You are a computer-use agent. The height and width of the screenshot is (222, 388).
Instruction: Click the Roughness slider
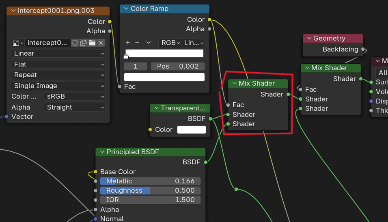(x=150, y=190)
